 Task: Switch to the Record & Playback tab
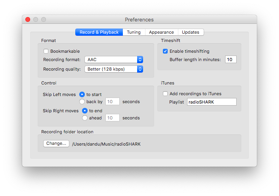[x=99, y=32]
